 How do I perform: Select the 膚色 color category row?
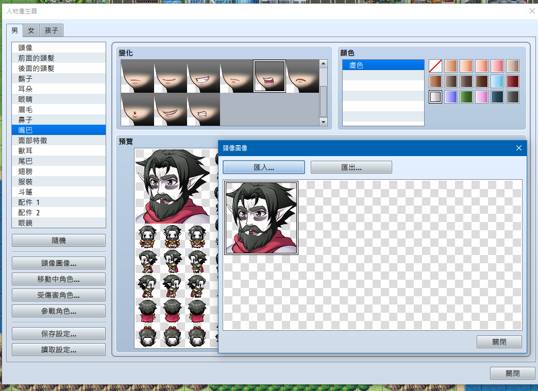pos(383,65)
